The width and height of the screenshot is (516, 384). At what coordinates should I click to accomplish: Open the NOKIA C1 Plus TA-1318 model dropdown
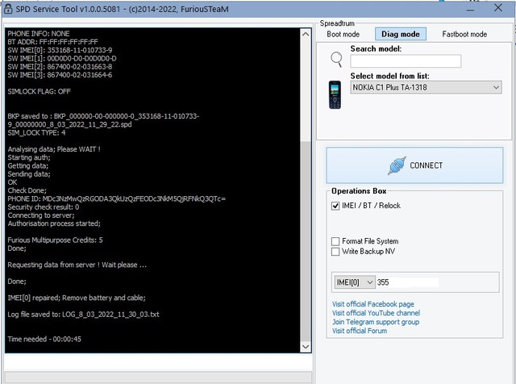tap(426, 87)
